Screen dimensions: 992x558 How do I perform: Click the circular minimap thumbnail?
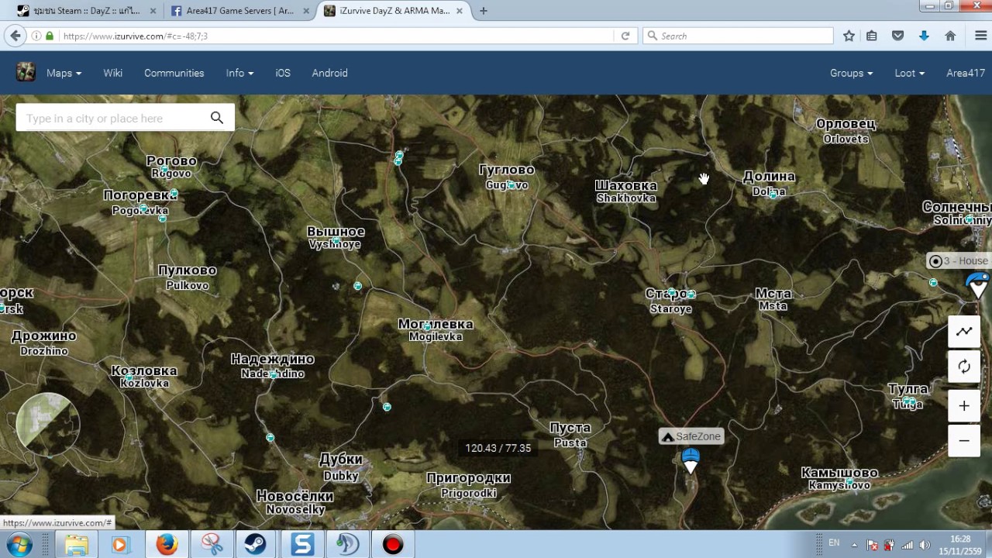(x=48, y=424)
